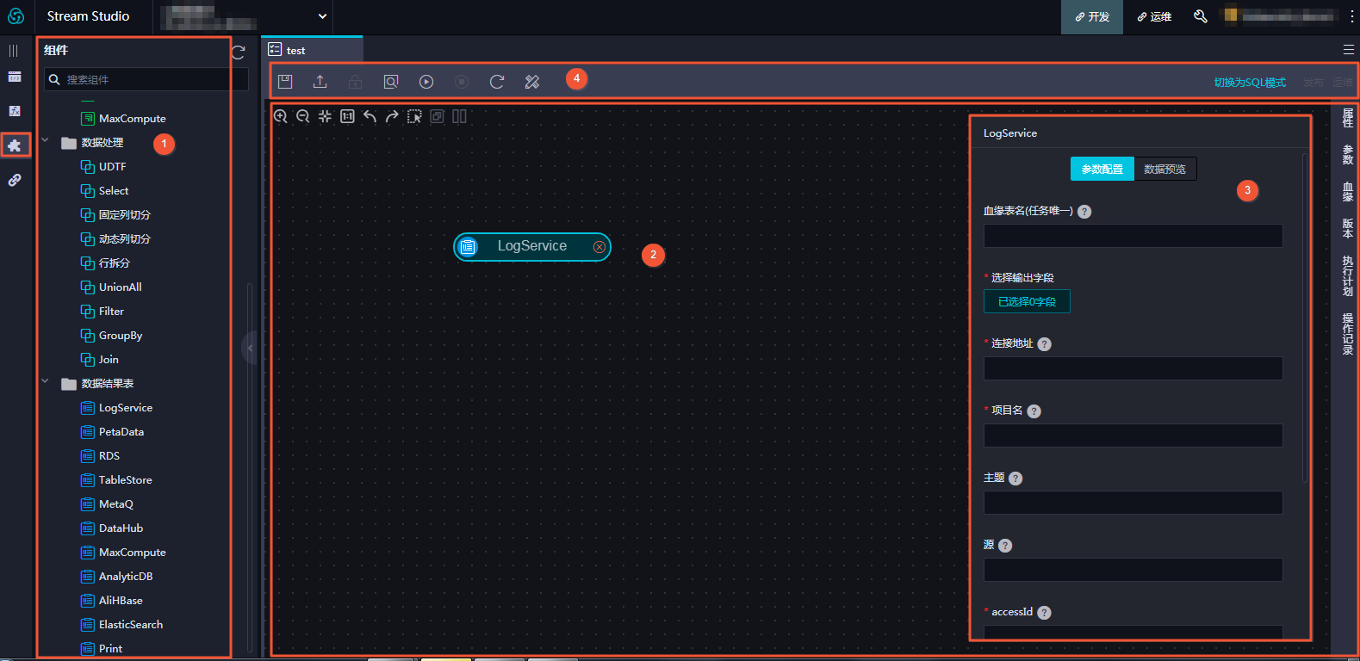Click the fit-to-screen canvas icon
1360x661 pixels.
[325, 116]
